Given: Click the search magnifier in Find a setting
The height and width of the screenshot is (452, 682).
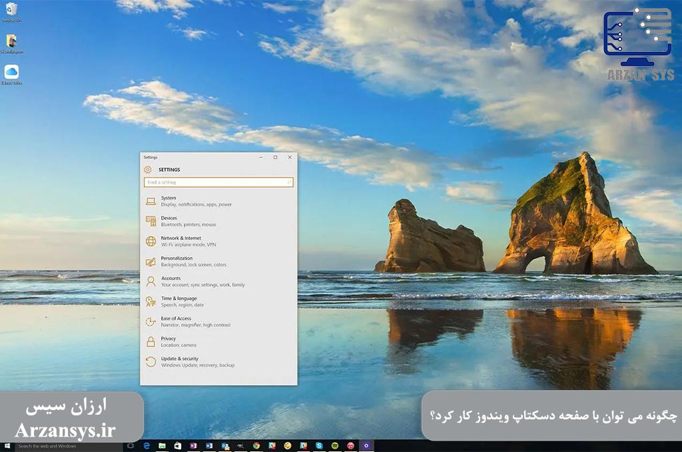Looking at the screenshot, I should tap(289, 182).
